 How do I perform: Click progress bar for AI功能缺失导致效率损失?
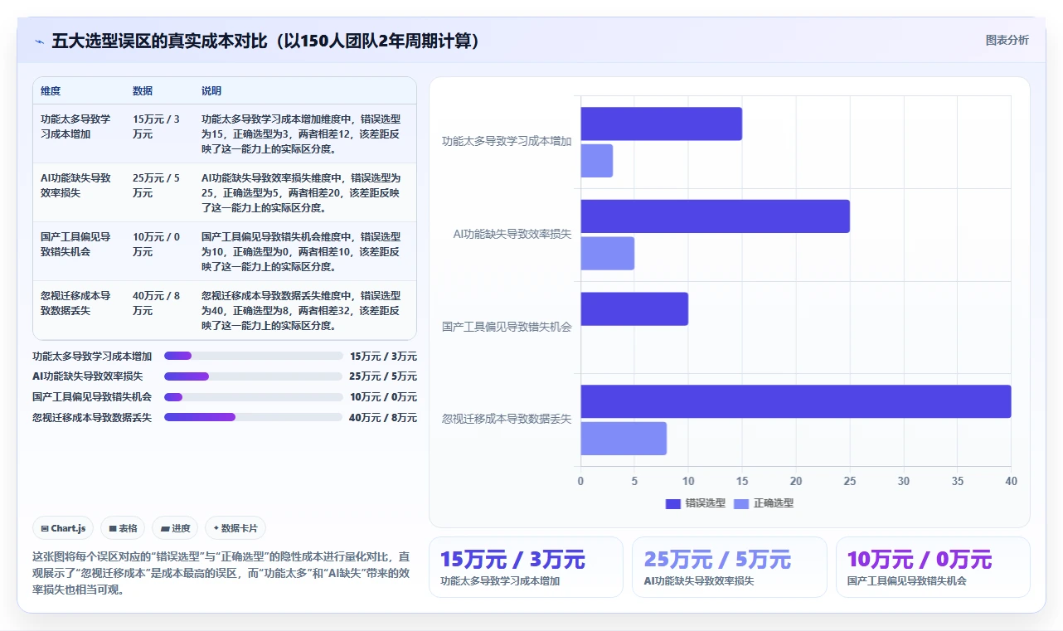[x=253, y=376]
